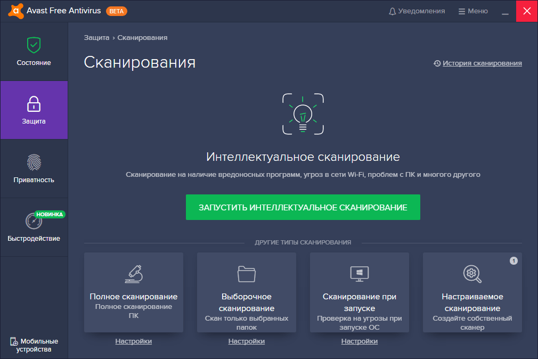
Task: Click the Avast Free Antivirus title text
Action: (x=64, y=11)
